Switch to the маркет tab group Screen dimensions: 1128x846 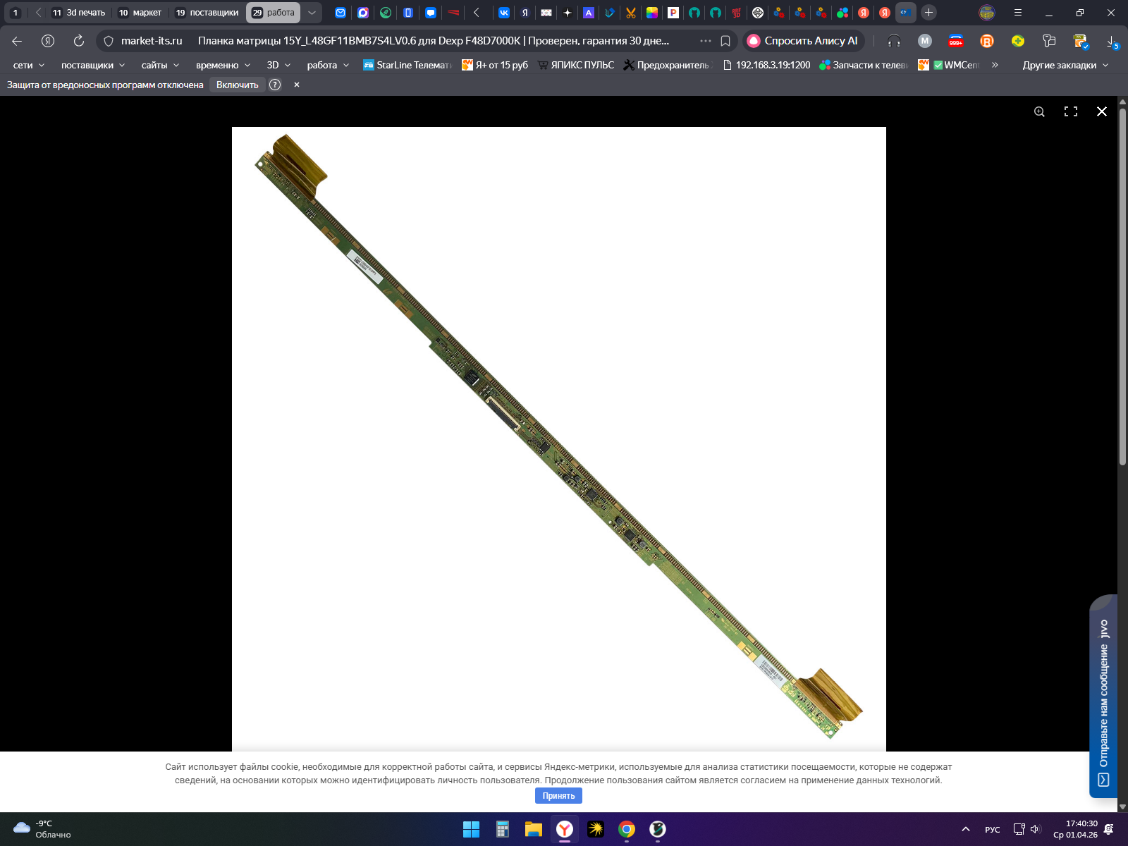pos(140,13)
